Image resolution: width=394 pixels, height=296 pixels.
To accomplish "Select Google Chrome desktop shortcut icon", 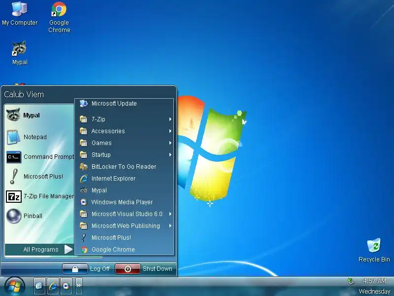I will pyautogui.click(x=59, y=17).
